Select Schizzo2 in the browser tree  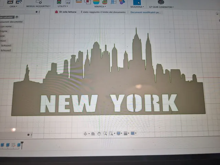pos(6,51)
